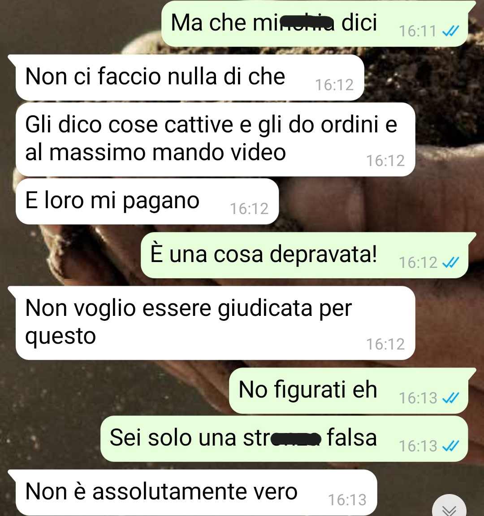Tap the 16:12 timestamp under 'mando video'
This screenshot has height=516, width=484.
(x=385, y=161)
